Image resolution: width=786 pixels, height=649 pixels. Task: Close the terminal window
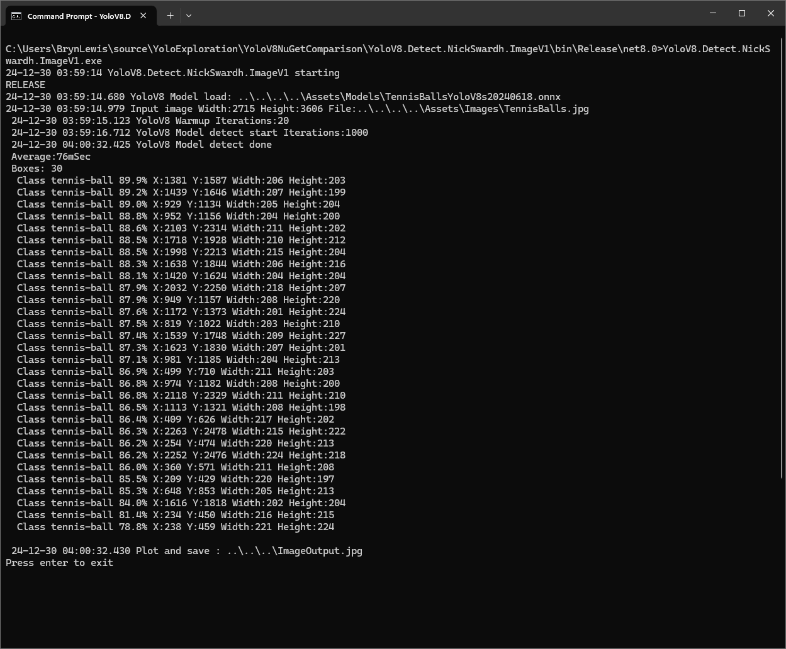[771, 13]
